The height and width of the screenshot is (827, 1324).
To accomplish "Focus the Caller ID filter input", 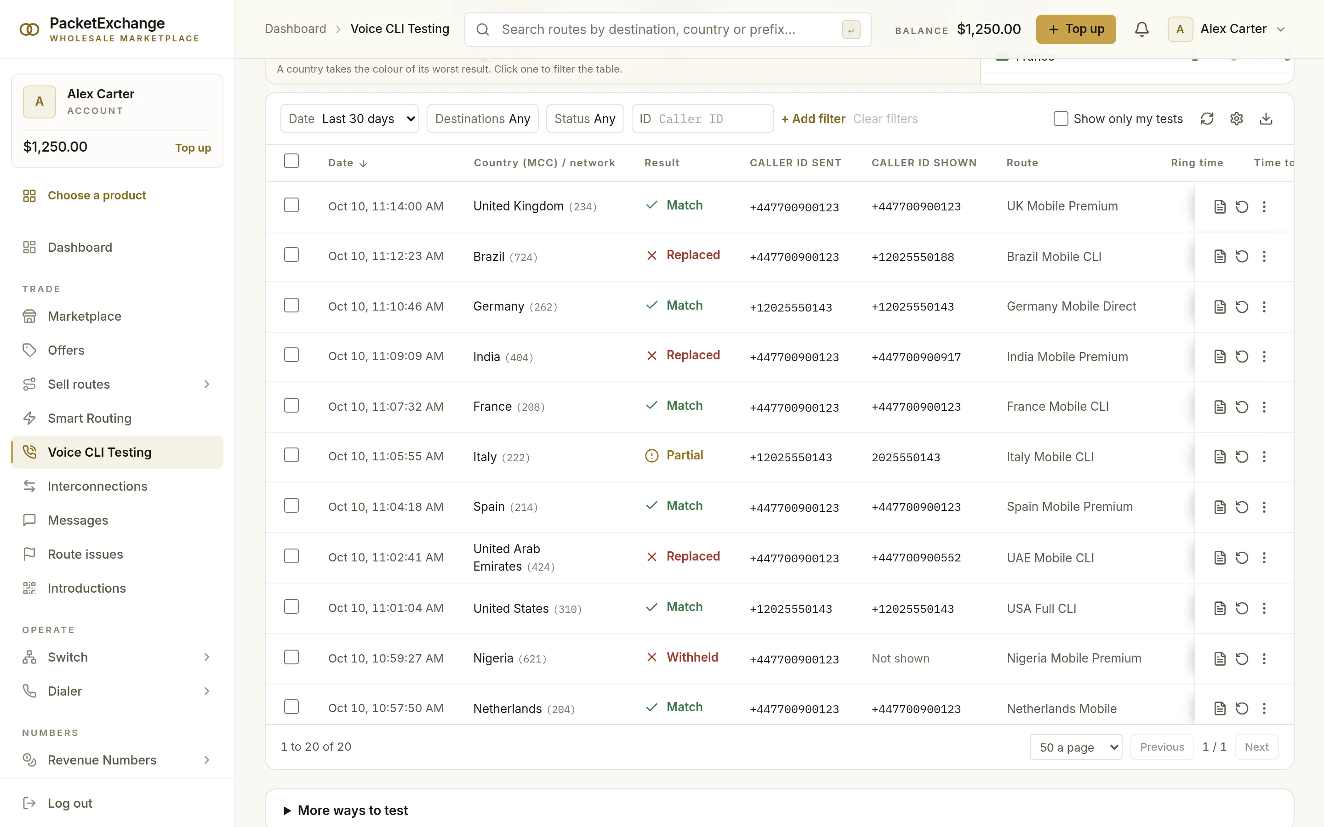I will (702, 119).
